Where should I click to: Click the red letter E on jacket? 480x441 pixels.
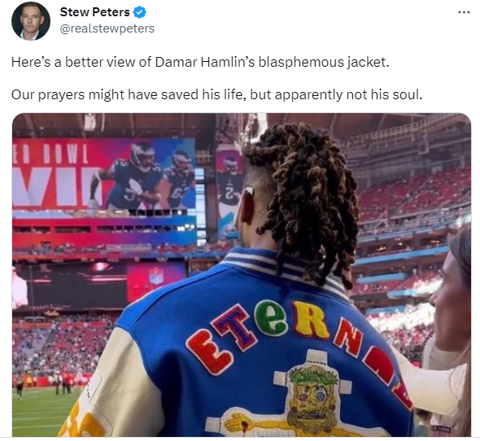point(210,352)
